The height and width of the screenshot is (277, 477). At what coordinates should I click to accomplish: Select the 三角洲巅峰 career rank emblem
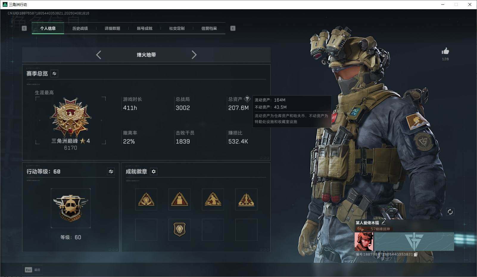pos(71,118)
